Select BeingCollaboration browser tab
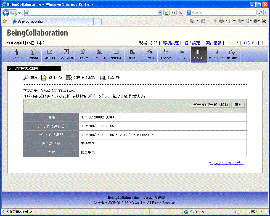 pyautogui.click(x=52, y=21)
